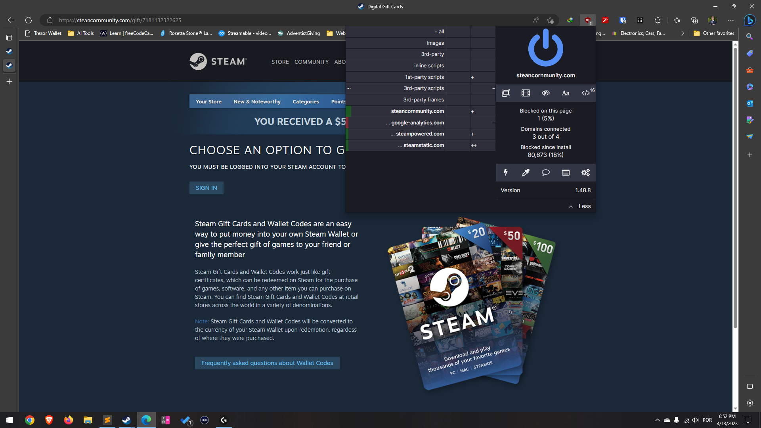
Task: Click the Steam logo
Action: 218,61
